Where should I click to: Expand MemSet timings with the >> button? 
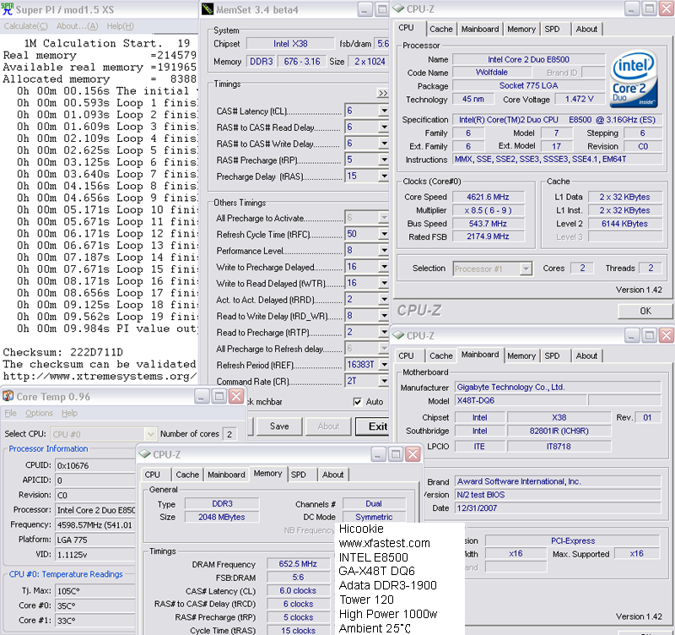pyautogui.click(x=383, y=93)
